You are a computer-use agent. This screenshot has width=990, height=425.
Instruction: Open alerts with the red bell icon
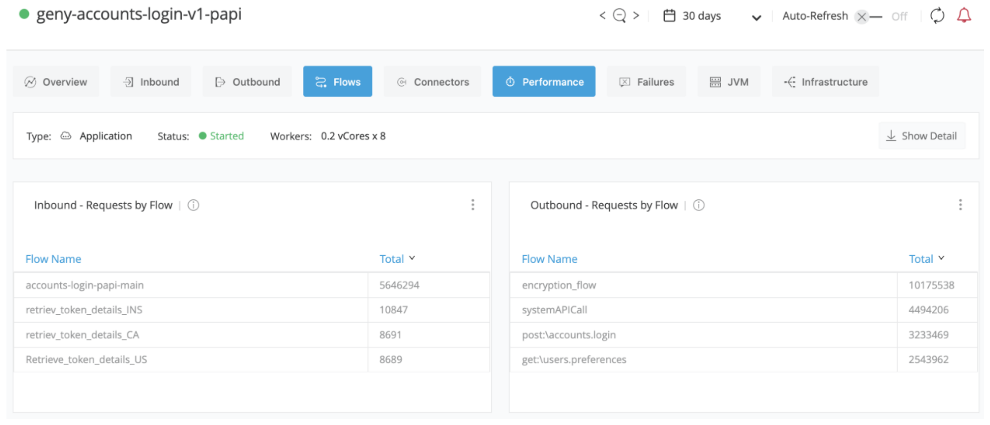[x=964, y=16]
